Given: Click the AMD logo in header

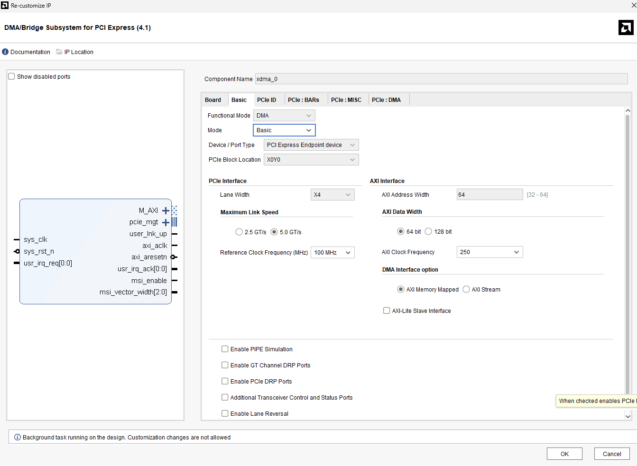Looking at the screenshot, I should pyautogui.click(x=626, y=27).
